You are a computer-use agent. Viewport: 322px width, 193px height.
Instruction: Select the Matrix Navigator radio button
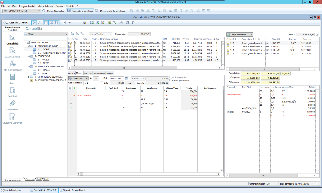click(44, 11)
